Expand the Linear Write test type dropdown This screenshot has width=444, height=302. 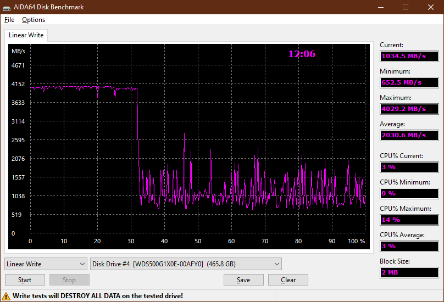[x=46, y=264]
